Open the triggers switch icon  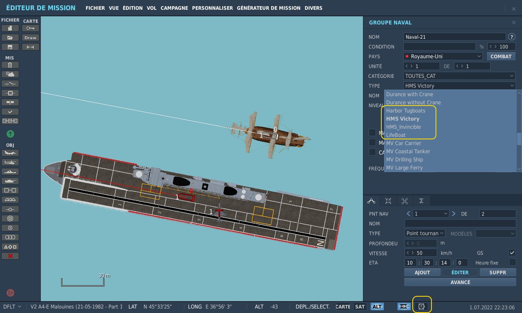10,84
